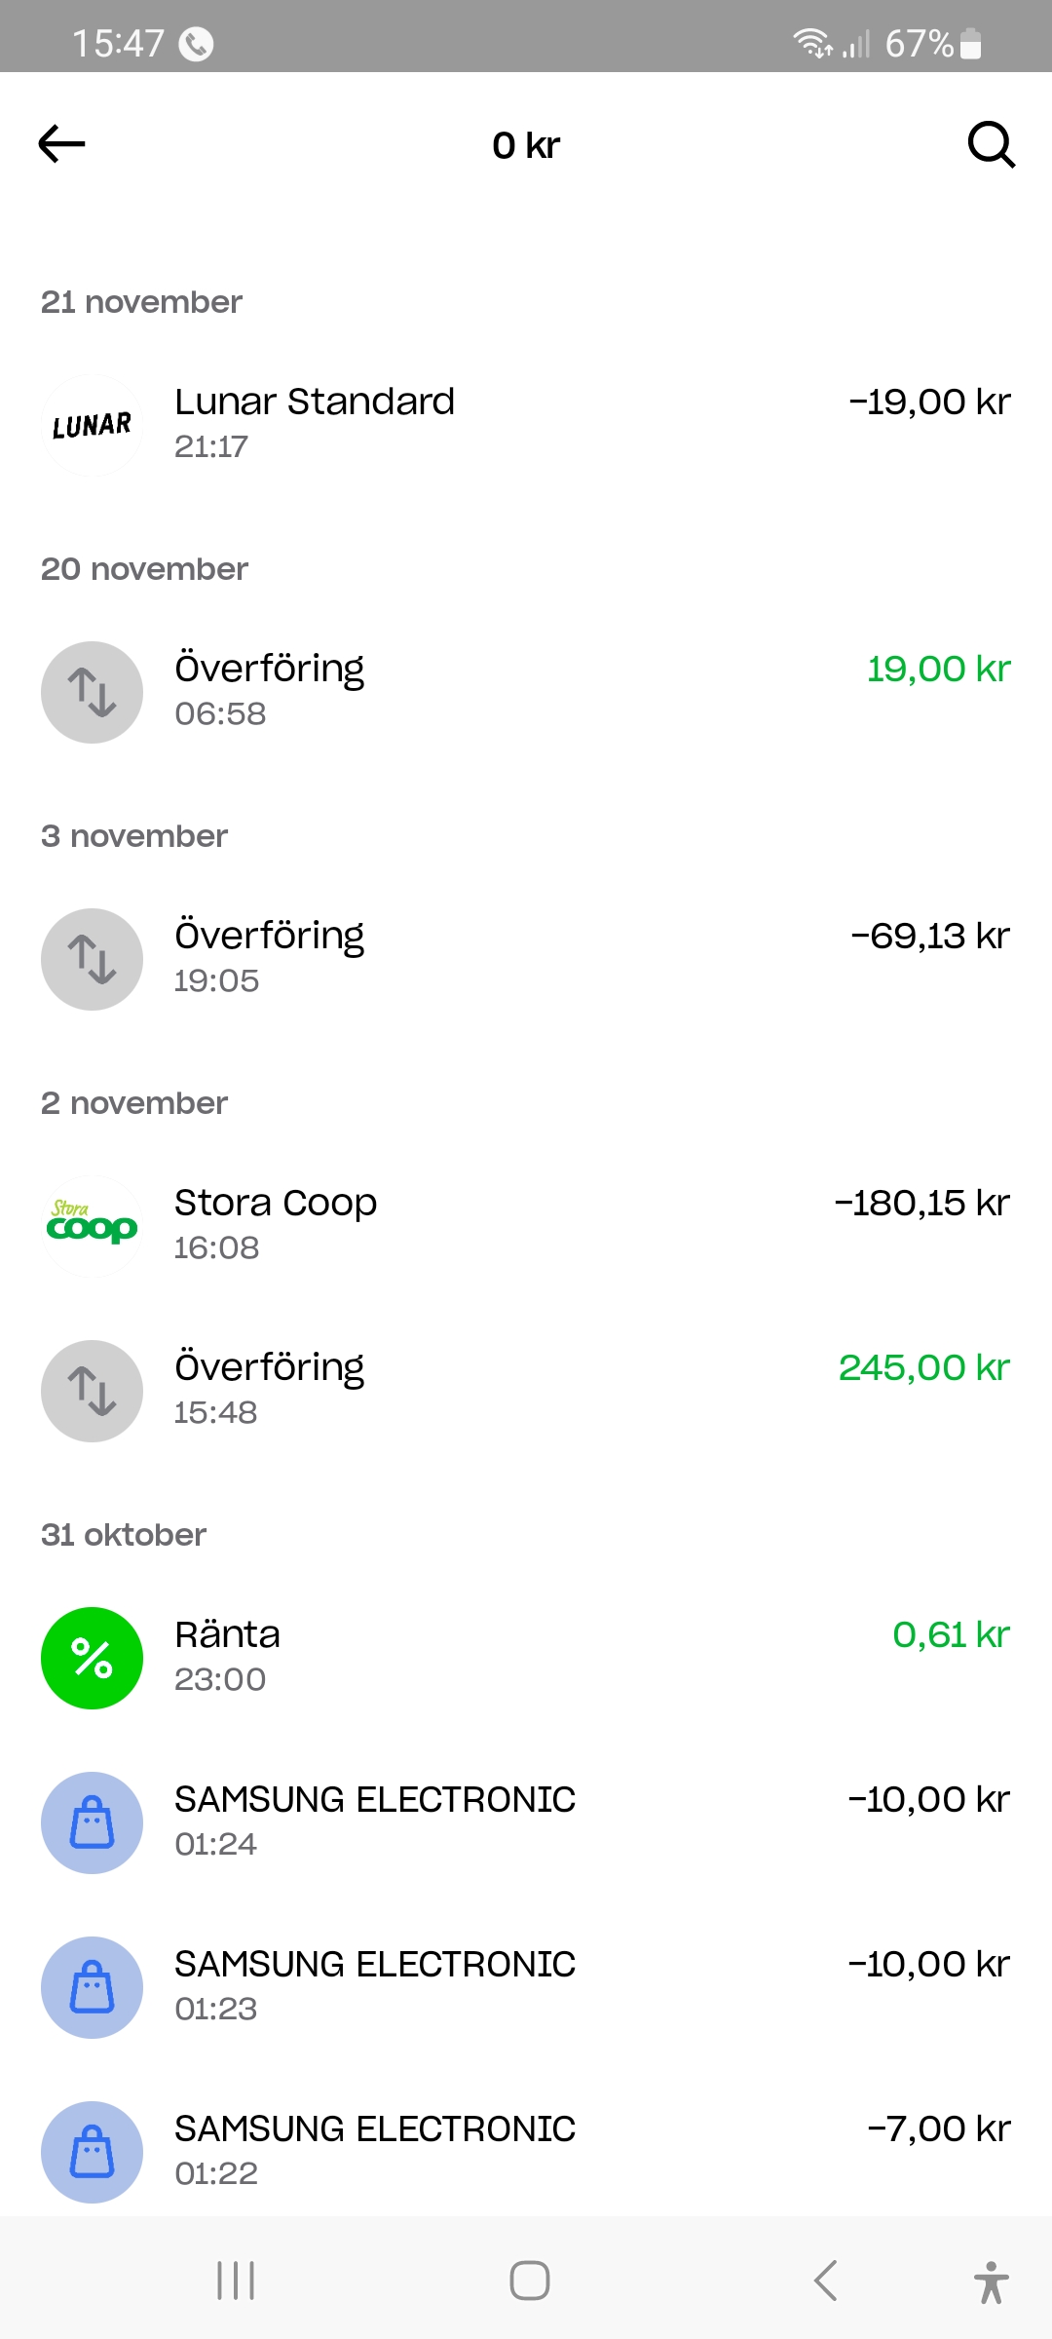Tap the Stora Coop logo

click(93, 1226)
